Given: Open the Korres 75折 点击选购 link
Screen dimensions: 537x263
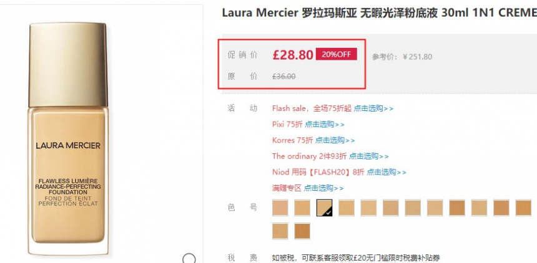Looking at the screenshot, I should click(335, 140).
